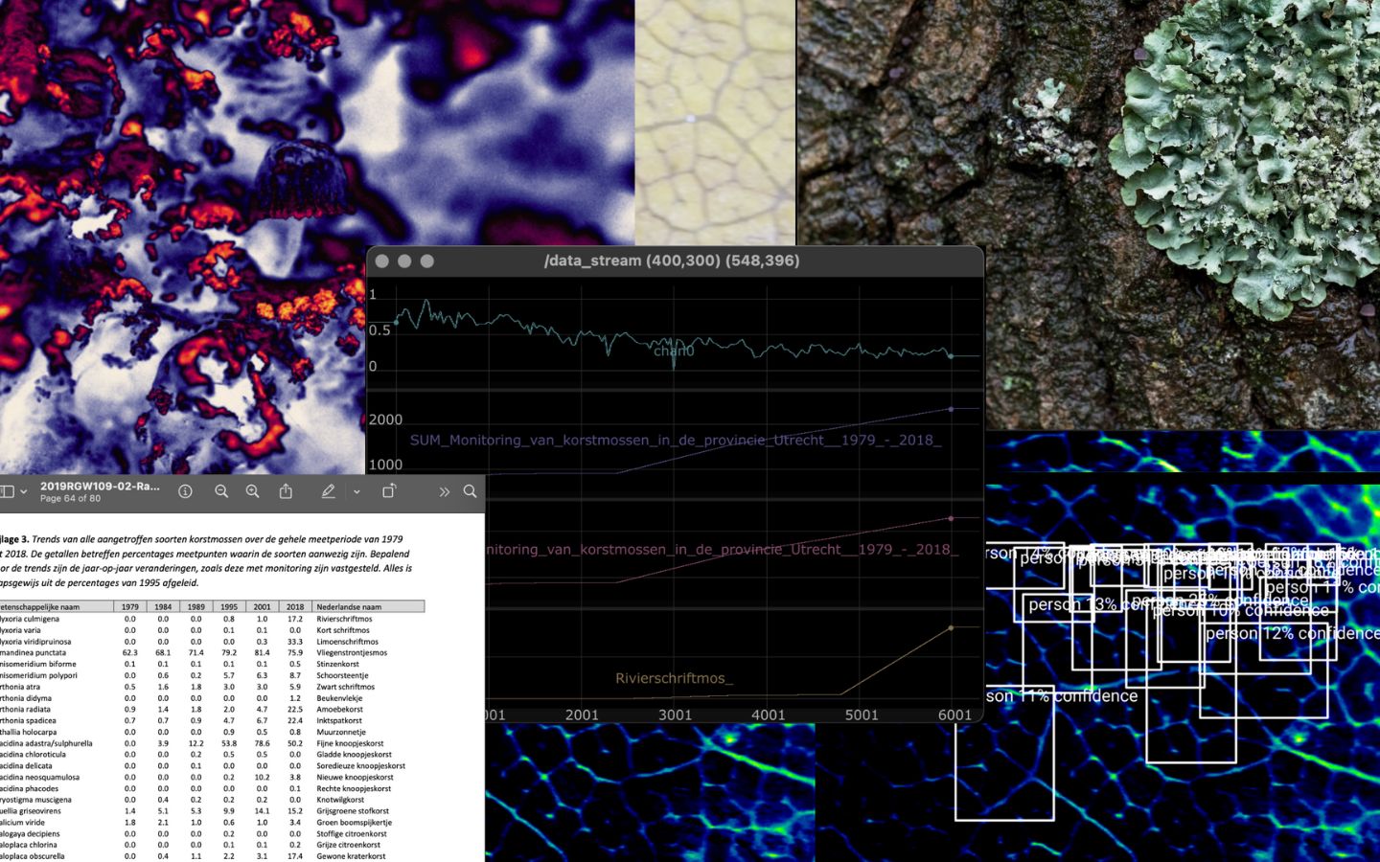Click the 1000 value on the graph y-axis
The image size is (1380, 862).
click(385, 465)
